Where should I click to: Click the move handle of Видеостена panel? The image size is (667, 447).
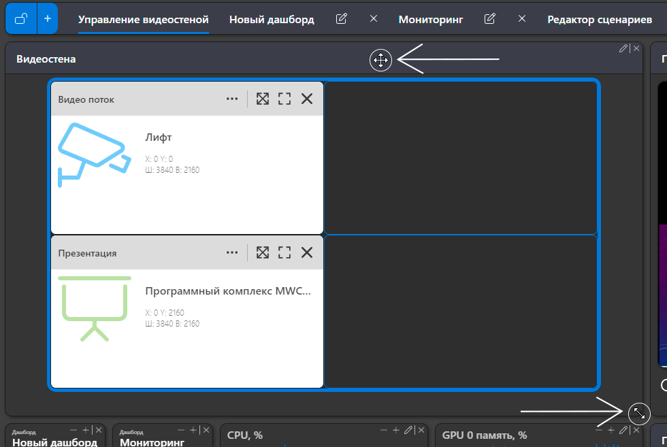tap(380, 60)
